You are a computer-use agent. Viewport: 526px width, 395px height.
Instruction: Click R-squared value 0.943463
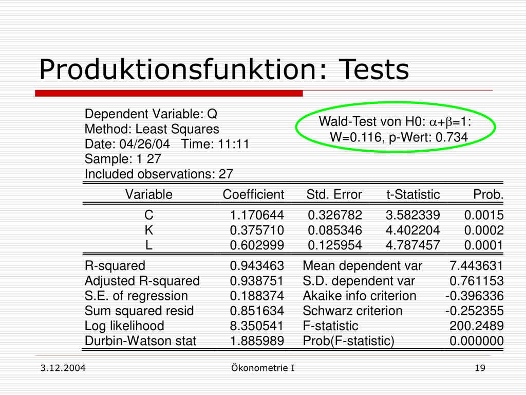click(257, 266)
